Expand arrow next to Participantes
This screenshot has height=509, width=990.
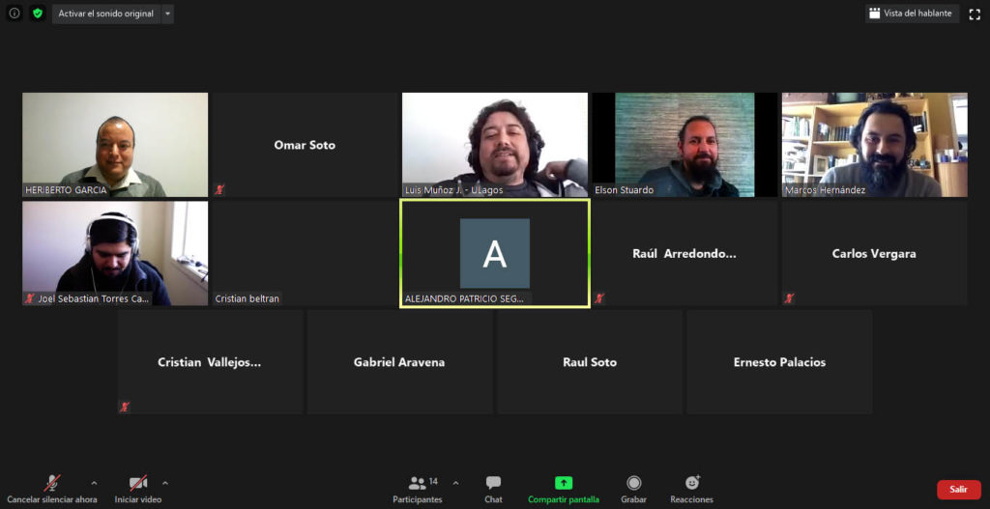click(456, 483)
